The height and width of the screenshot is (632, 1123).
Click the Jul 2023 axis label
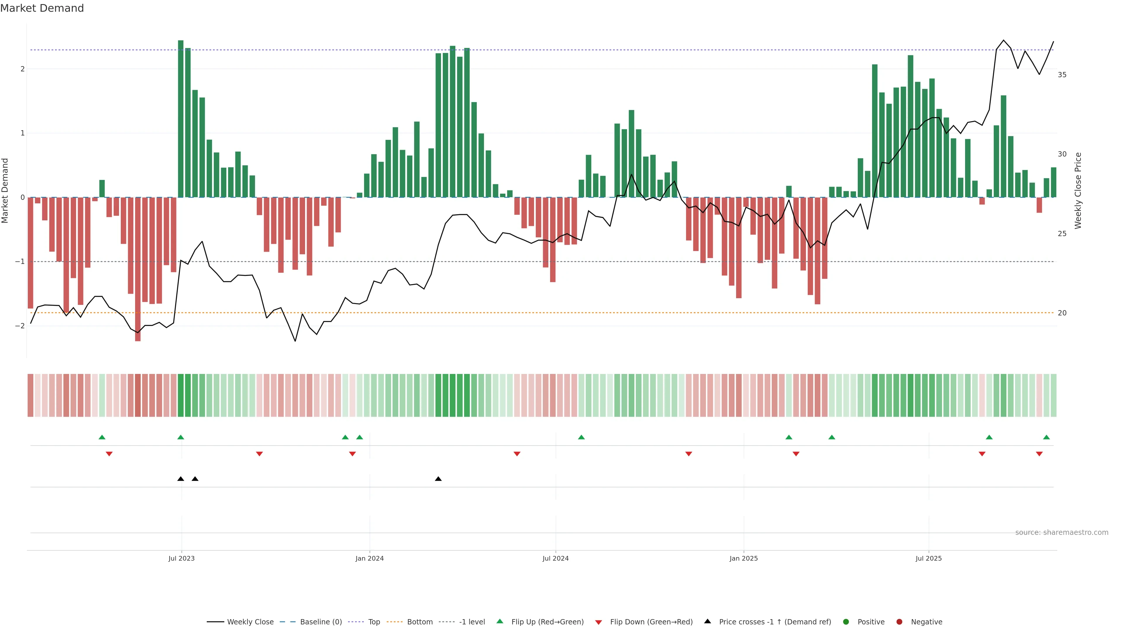[x=181, y=558]
